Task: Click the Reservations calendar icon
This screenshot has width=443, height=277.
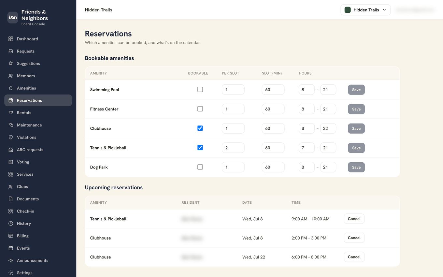Action: click(11, 100)
